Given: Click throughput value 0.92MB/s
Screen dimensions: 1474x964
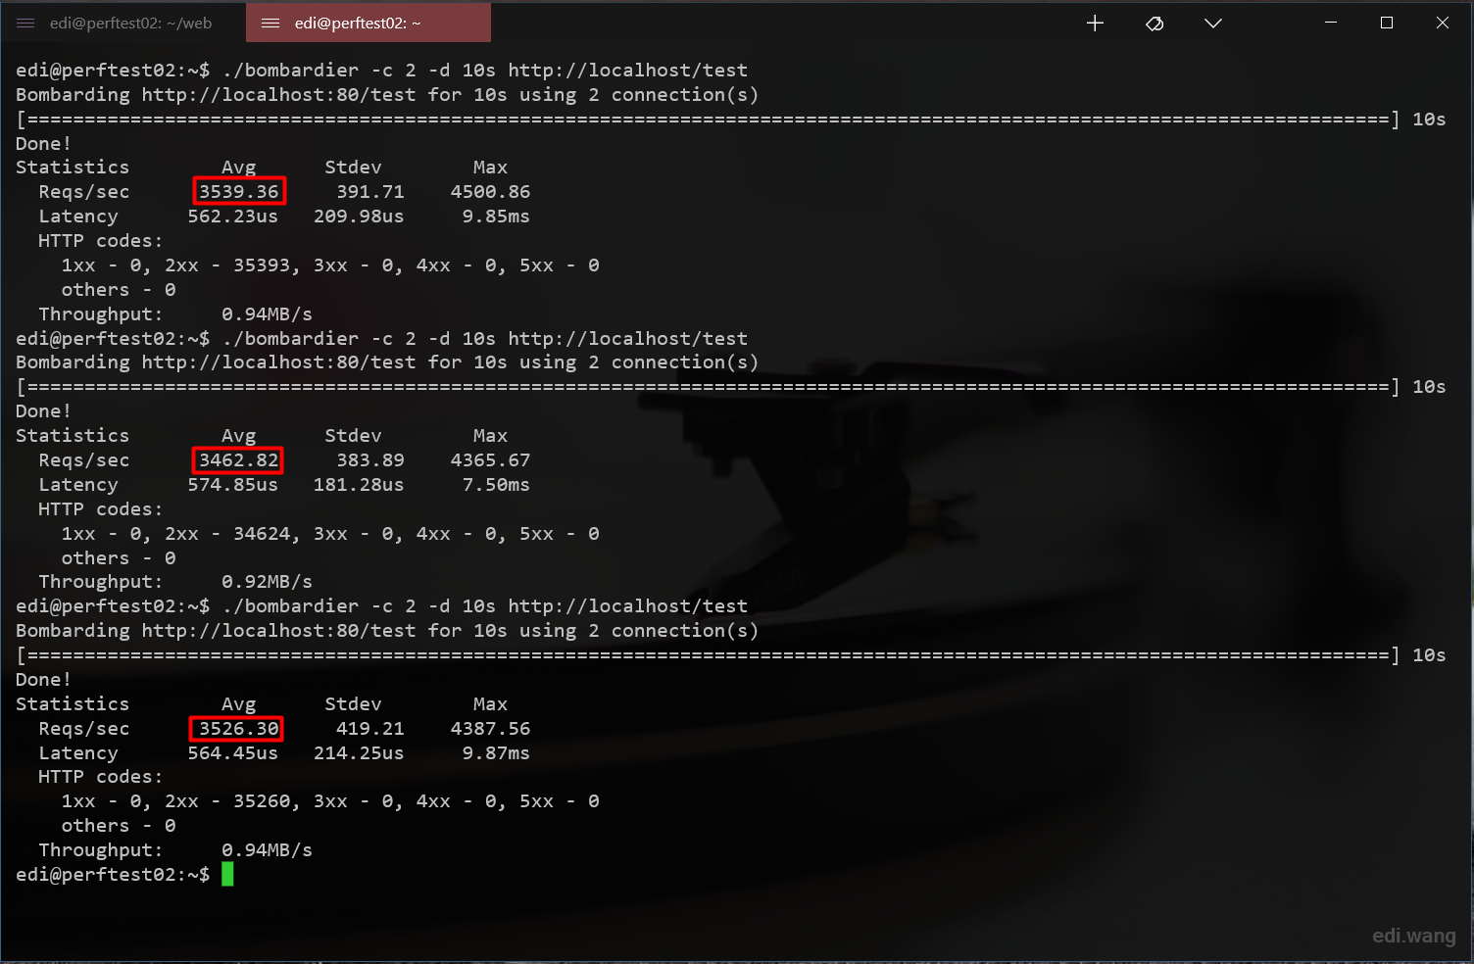Looking at the screenshot, I should [267, 581].
